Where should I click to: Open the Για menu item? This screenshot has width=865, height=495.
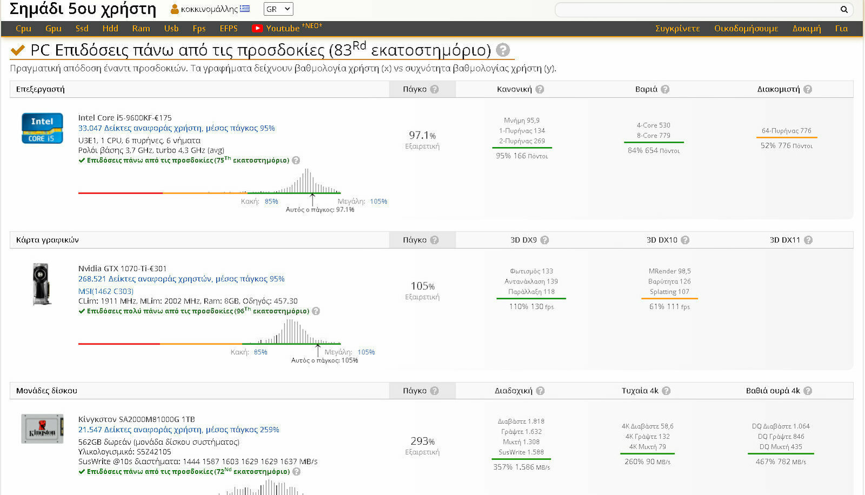click(841, 28)
